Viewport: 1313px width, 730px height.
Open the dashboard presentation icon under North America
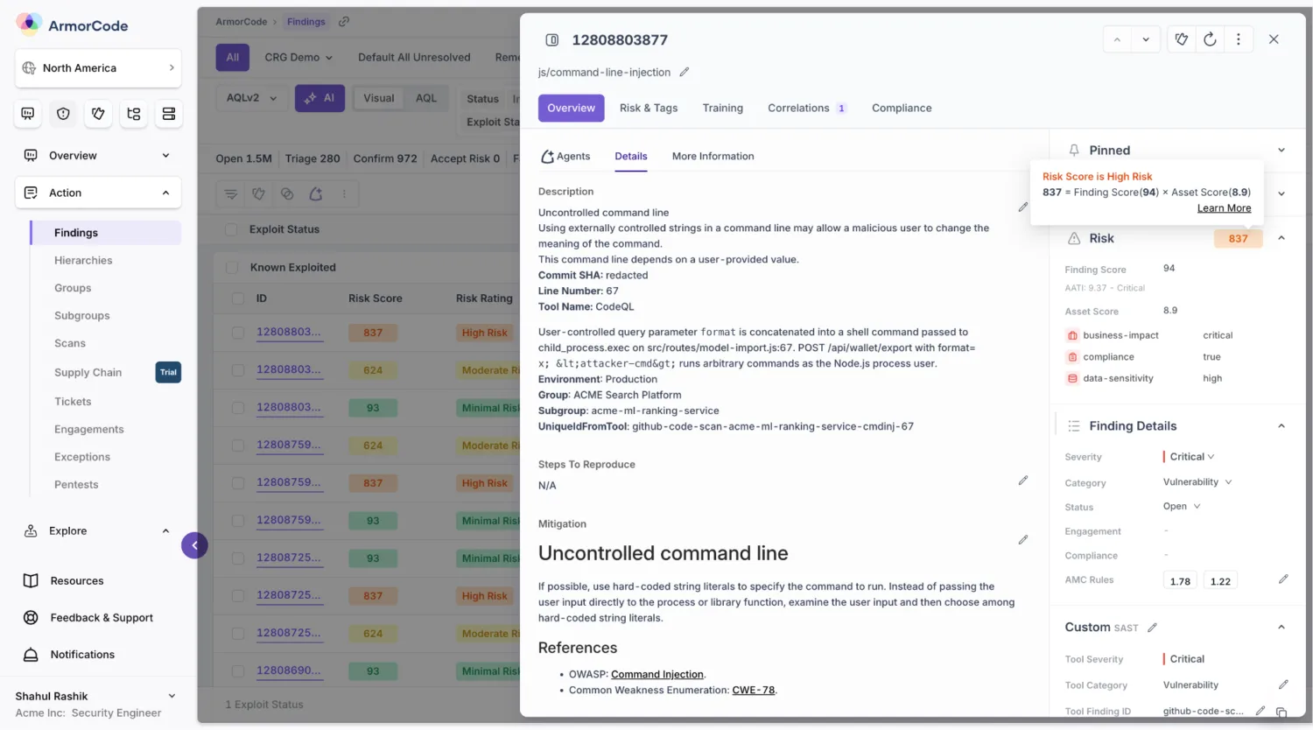click(28, 114)
